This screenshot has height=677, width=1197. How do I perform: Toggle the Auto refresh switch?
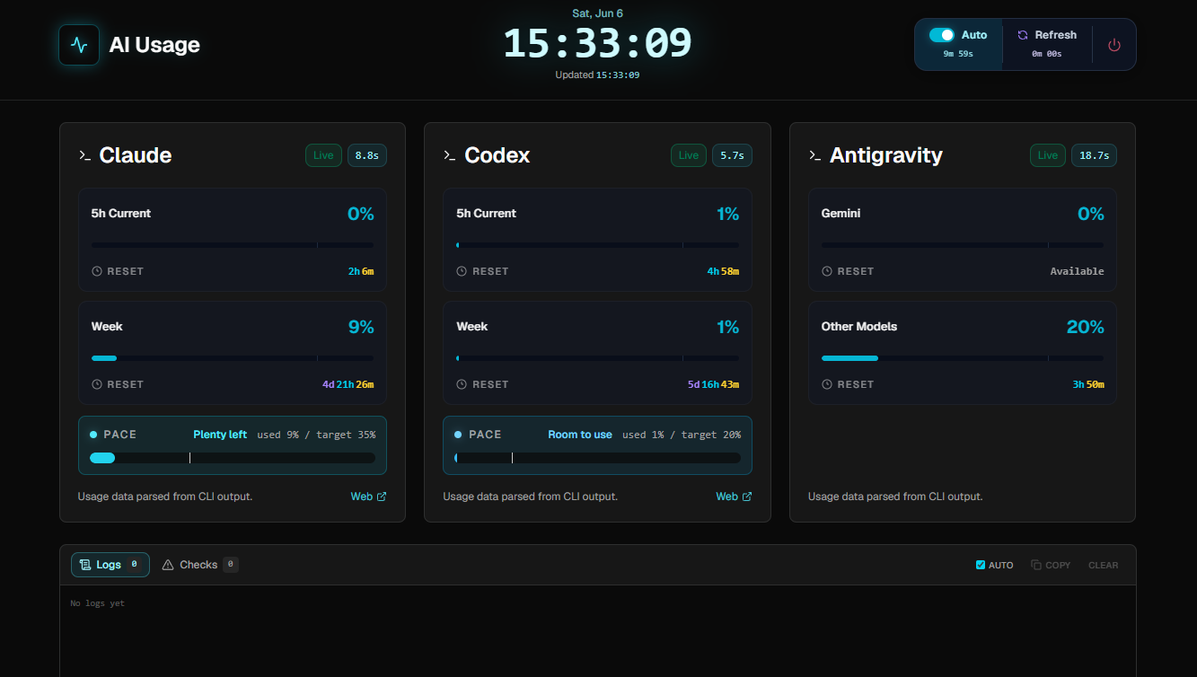[x=942, y=35]
